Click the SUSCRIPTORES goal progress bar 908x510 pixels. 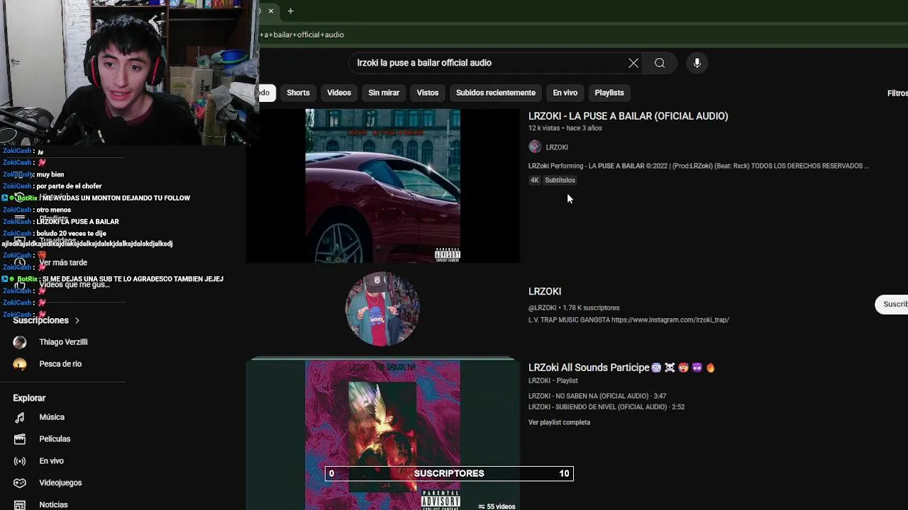pos(449,473)
